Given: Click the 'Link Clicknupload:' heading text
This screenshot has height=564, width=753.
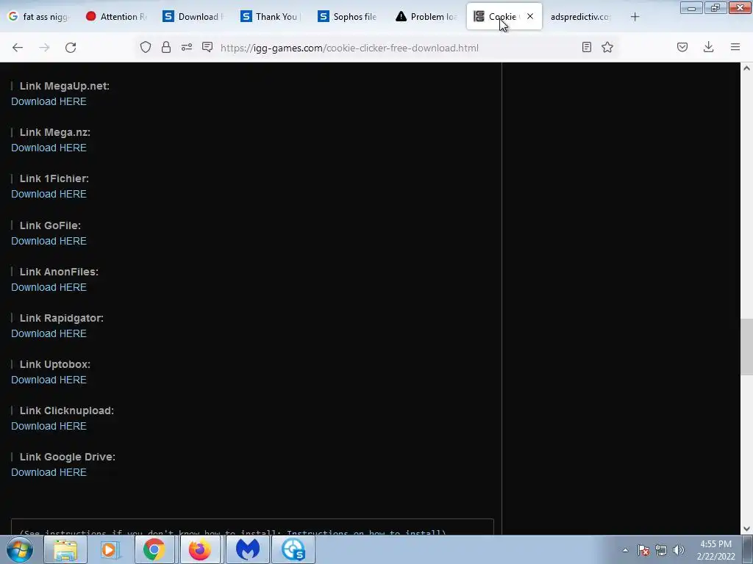Looking at the screenshot, I should pyautogui.click(x=67, y=411).
